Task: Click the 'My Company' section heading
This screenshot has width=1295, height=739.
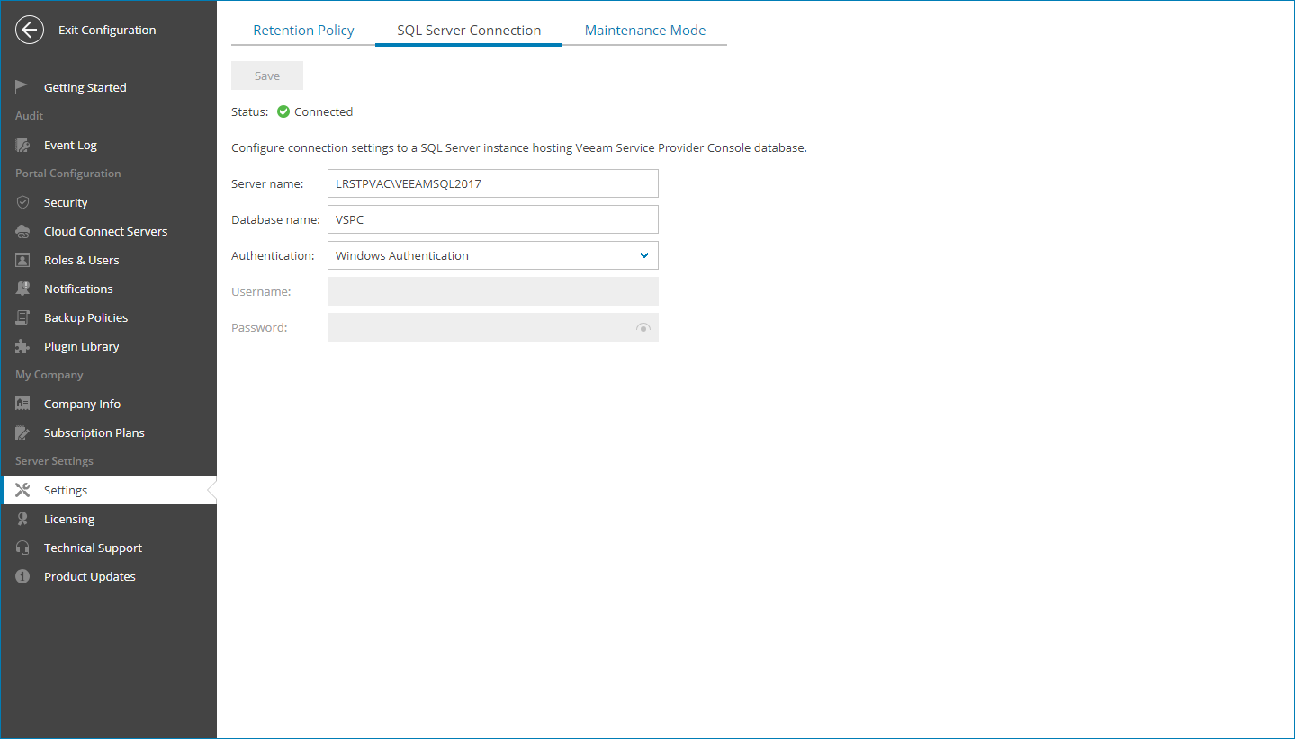Action: (x=49, y=375)
